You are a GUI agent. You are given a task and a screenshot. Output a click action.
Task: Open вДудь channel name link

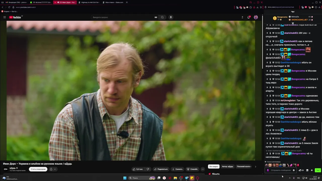click(x=13, y=168)
